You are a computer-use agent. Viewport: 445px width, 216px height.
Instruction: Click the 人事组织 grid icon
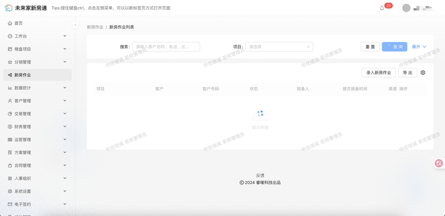pos(10,178)
